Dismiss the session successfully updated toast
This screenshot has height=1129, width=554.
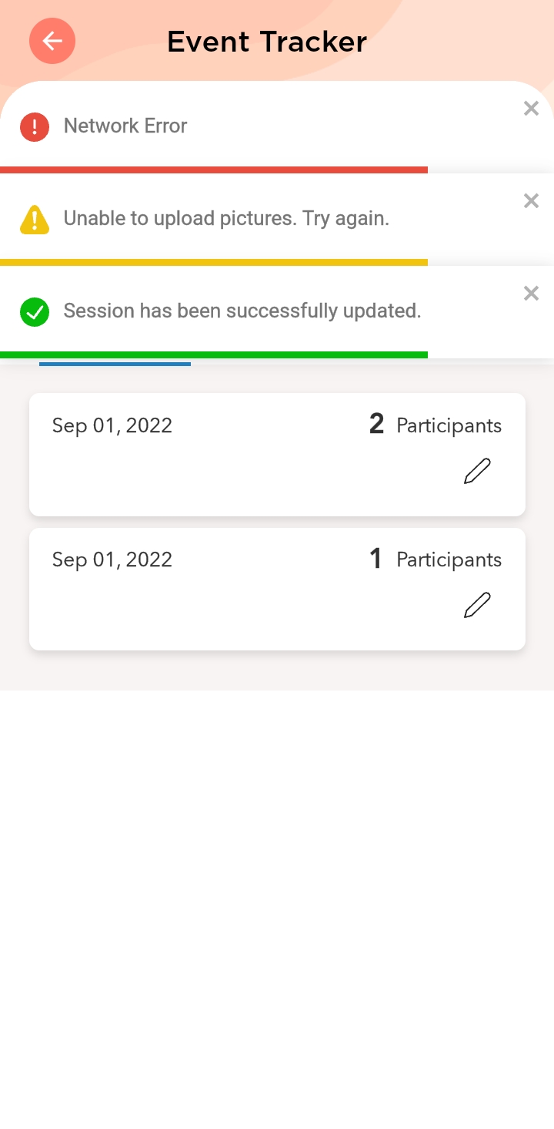click(531, 294)
